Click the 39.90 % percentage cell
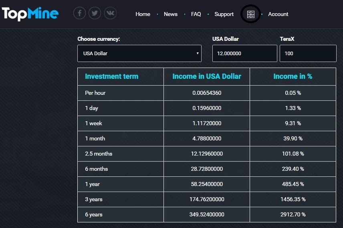343x228 pixels. tap(293, 138)
